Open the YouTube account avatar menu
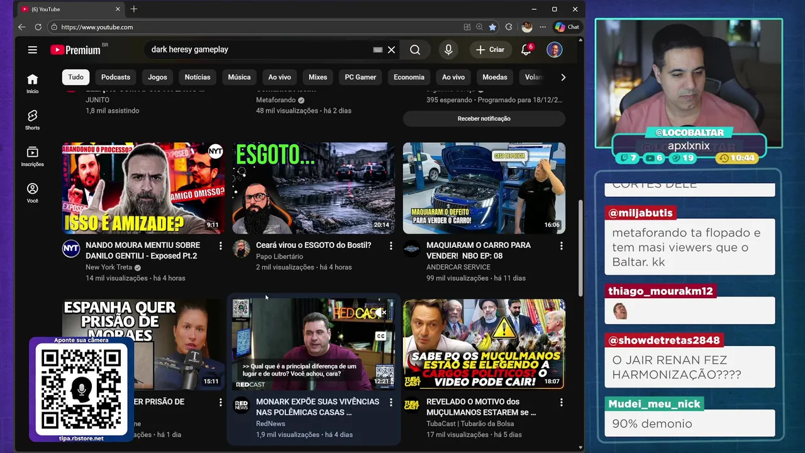Viewport: 805px width, 453px height. click(554, 50)
